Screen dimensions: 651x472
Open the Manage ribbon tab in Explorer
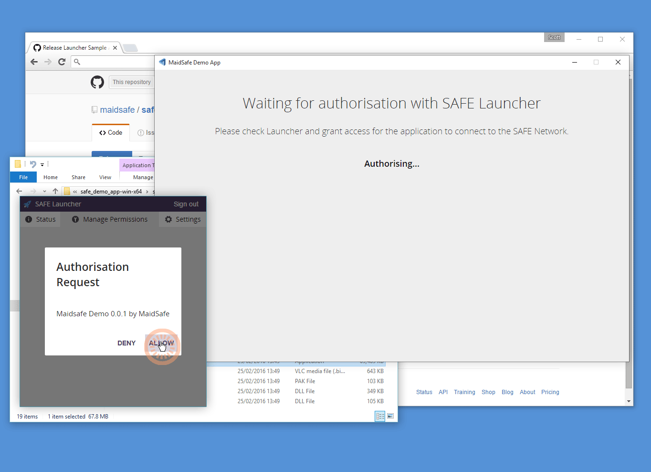(x=143, y=177)
